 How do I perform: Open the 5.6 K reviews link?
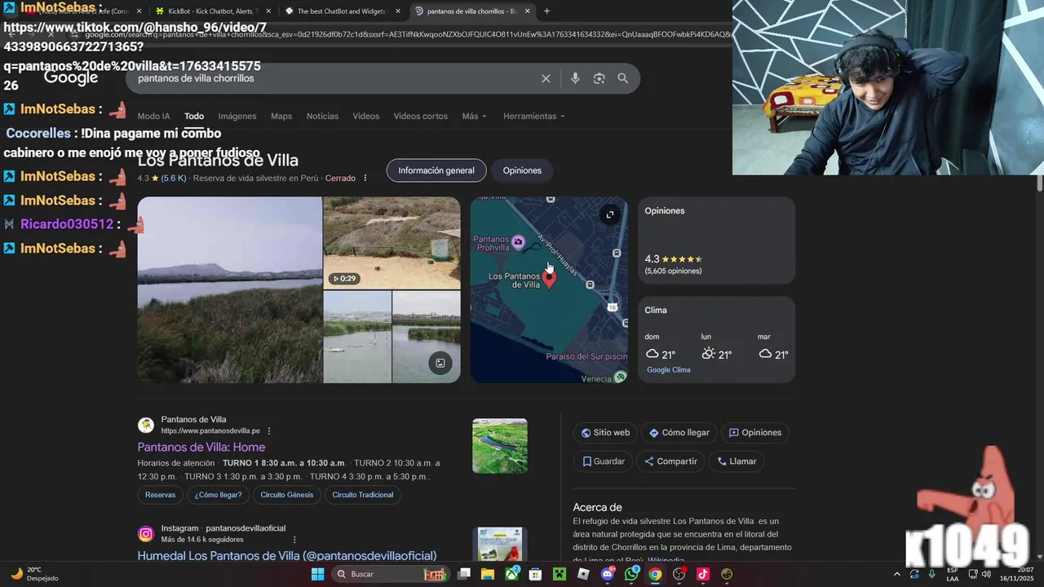(174, 178)
